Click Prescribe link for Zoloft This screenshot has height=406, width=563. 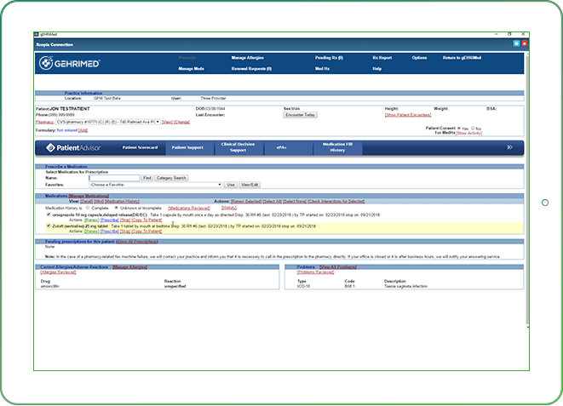point(110,232)
